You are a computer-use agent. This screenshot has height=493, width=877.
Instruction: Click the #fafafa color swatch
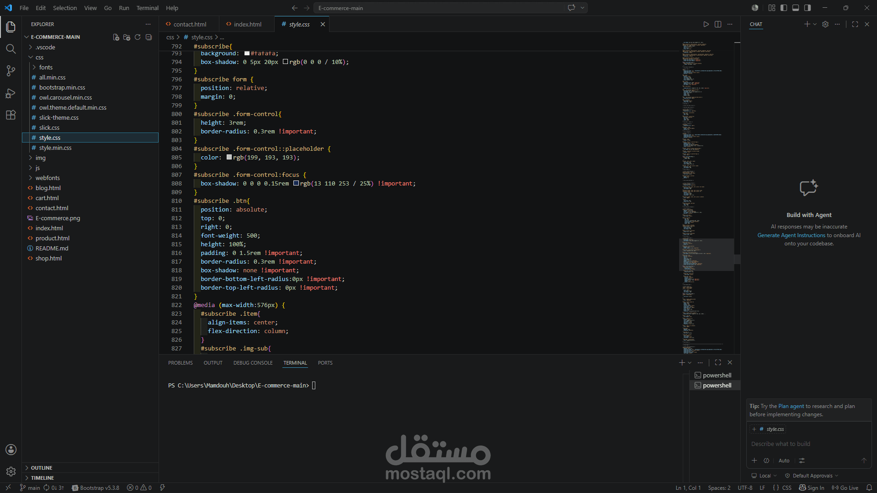tap(247, 53)
